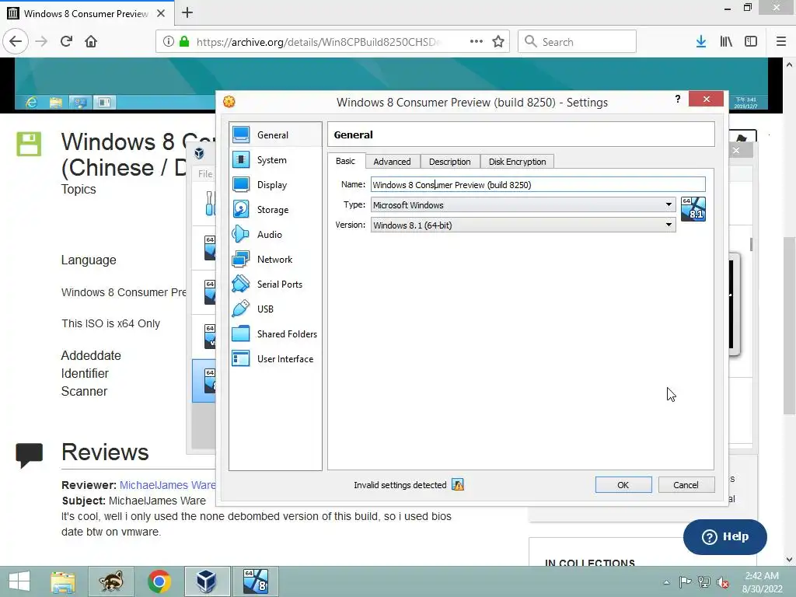
Task: Open the Firefox hamburger menu
Action: (x=781, y=42)
